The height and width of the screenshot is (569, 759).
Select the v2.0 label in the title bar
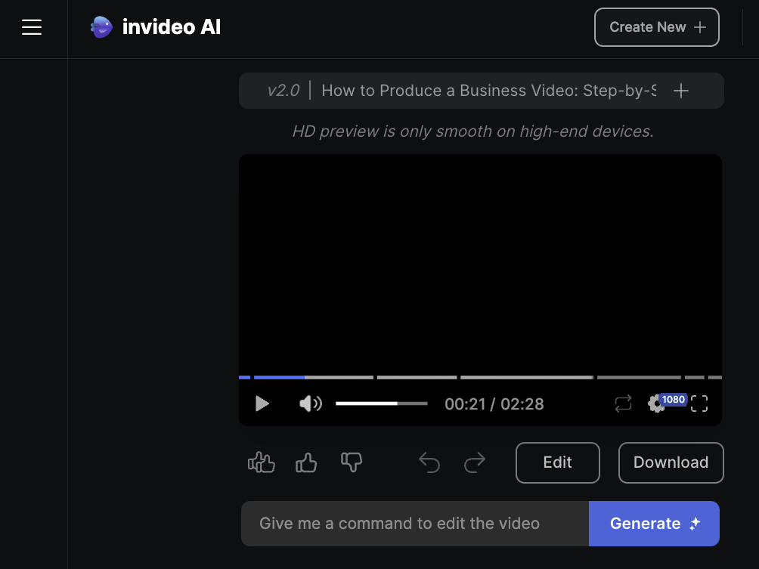coord(283,90)
